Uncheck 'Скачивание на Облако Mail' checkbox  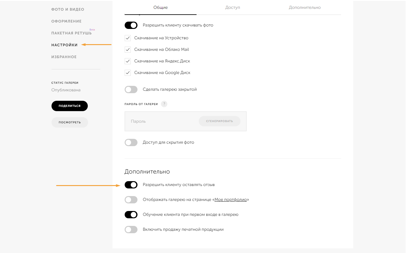(x=128, y=50)
